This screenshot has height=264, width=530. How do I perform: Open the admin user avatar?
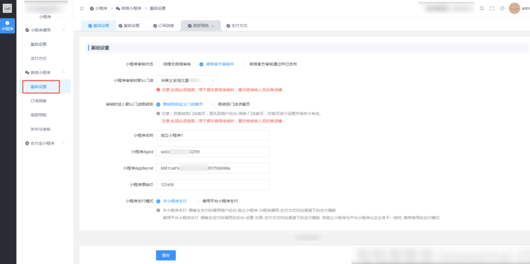pyautogui.click(x=514, y=8)
